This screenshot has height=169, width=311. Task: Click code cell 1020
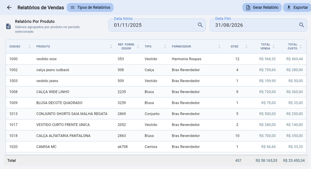pyautogui.click(x=13, y=147)
